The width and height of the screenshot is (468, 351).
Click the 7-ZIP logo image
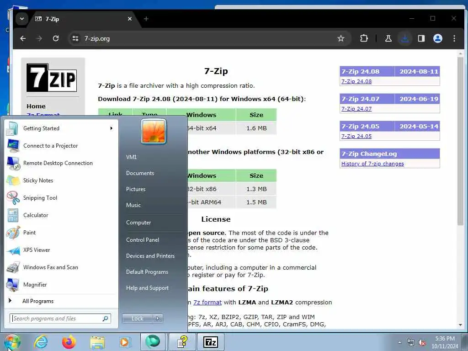[52, 78]
